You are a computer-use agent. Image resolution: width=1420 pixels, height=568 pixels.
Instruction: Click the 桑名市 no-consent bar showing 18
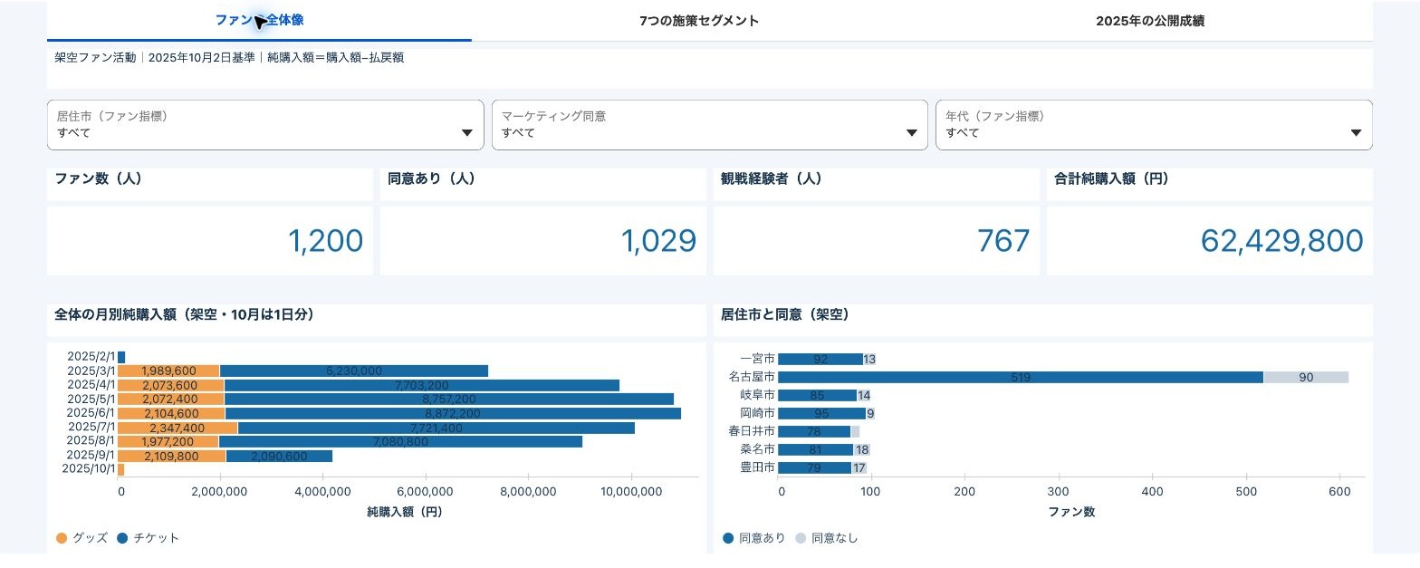(x=861, y=449)
